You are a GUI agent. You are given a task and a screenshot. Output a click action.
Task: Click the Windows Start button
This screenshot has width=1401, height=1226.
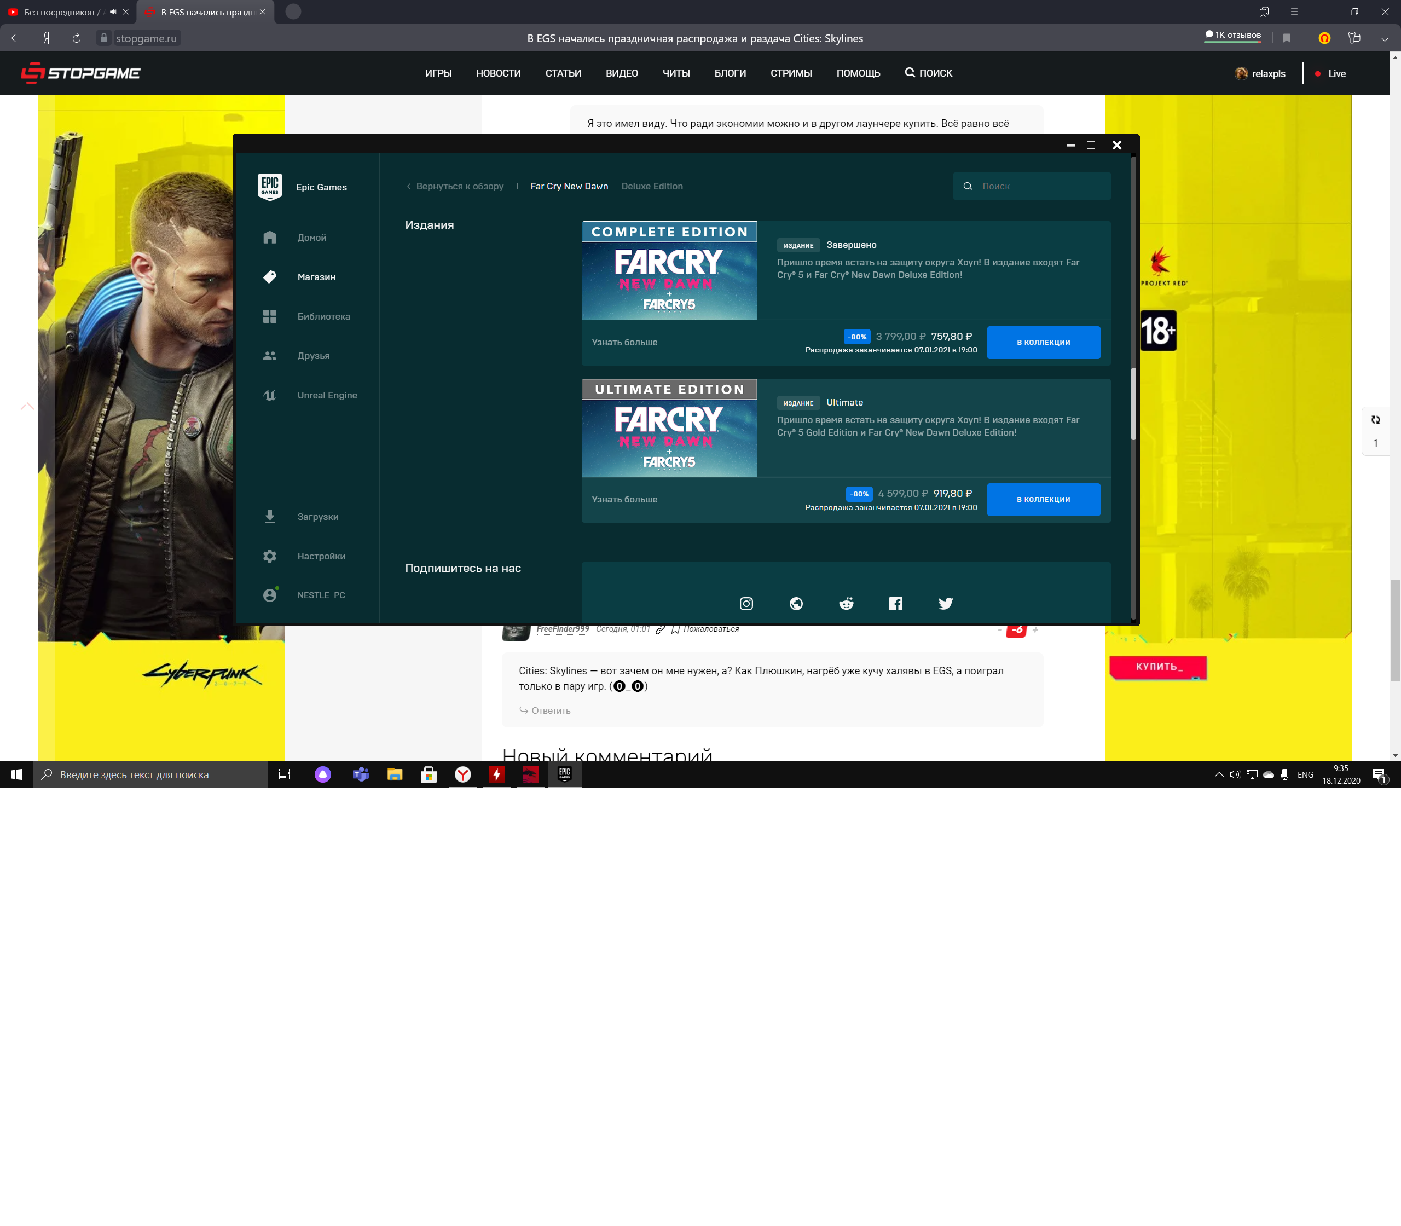[x=16, y=774]
